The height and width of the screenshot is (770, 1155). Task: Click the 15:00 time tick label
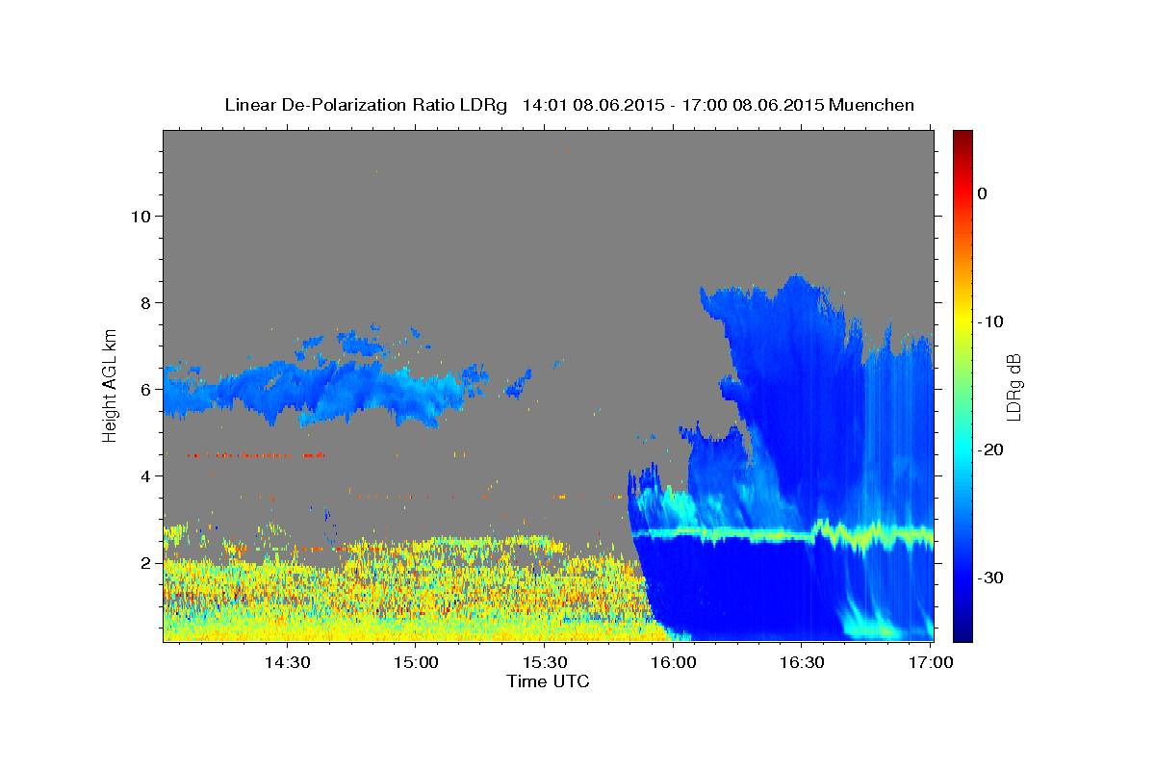tap(416, 663)
